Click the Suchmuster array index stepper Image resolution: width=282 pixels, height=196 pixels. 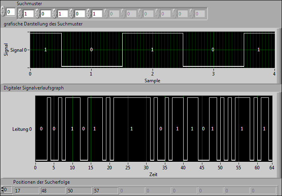pyautogui.click(x=3, y=11)
